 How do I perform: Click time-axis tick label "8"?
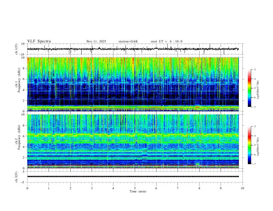point(199,188)
